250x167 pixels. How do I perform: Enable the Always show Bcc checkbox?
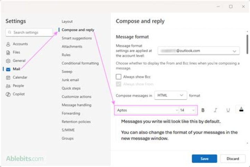[119, 77]
